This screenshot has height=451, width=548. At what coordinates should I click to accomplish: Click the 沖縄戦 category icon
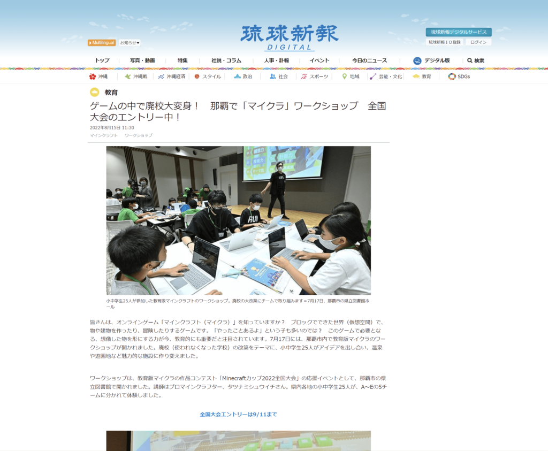[x=128, y=77]
